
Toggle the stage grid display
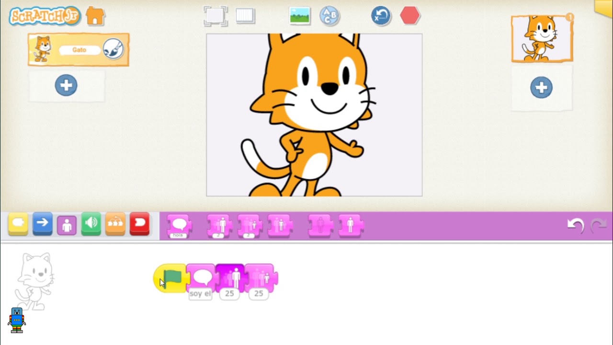[245, 16]
